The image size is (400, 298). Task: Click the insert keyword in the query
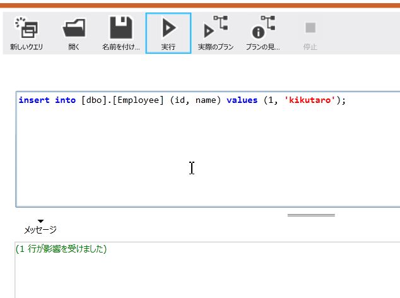(34, 100)
